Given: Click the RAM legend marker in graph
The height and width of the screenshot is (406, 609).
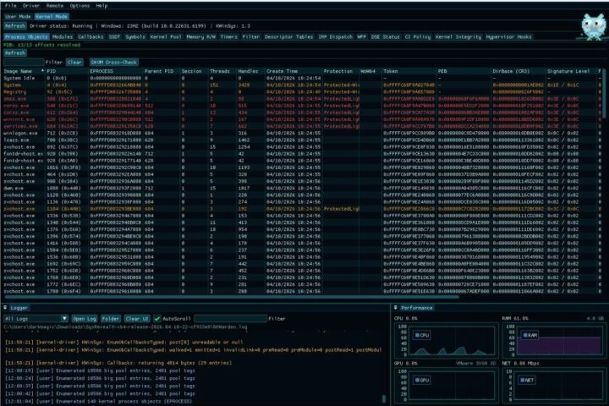Looking at the screenshot, I should coord(525,335).
